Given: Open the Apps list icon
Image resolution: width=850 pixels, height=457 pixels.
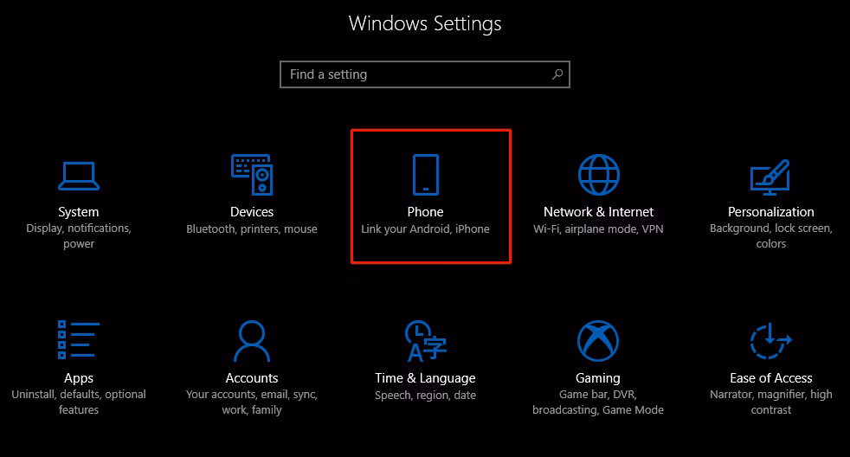Looking at the screenshot, I should [x=79, y=340].
